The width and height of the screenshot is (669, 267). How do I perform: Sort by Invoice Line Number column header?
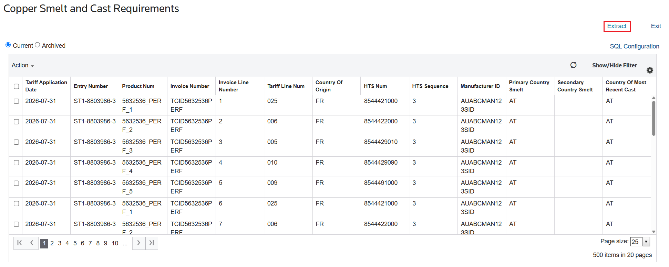234,86
